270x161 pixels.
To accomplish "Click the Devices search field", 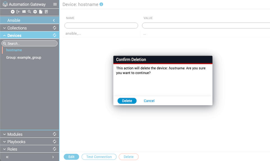I will coord(30,43).
